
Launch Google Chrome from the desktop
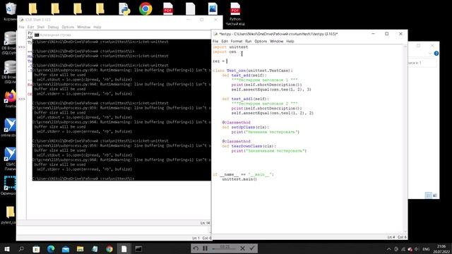pos(145,9)
